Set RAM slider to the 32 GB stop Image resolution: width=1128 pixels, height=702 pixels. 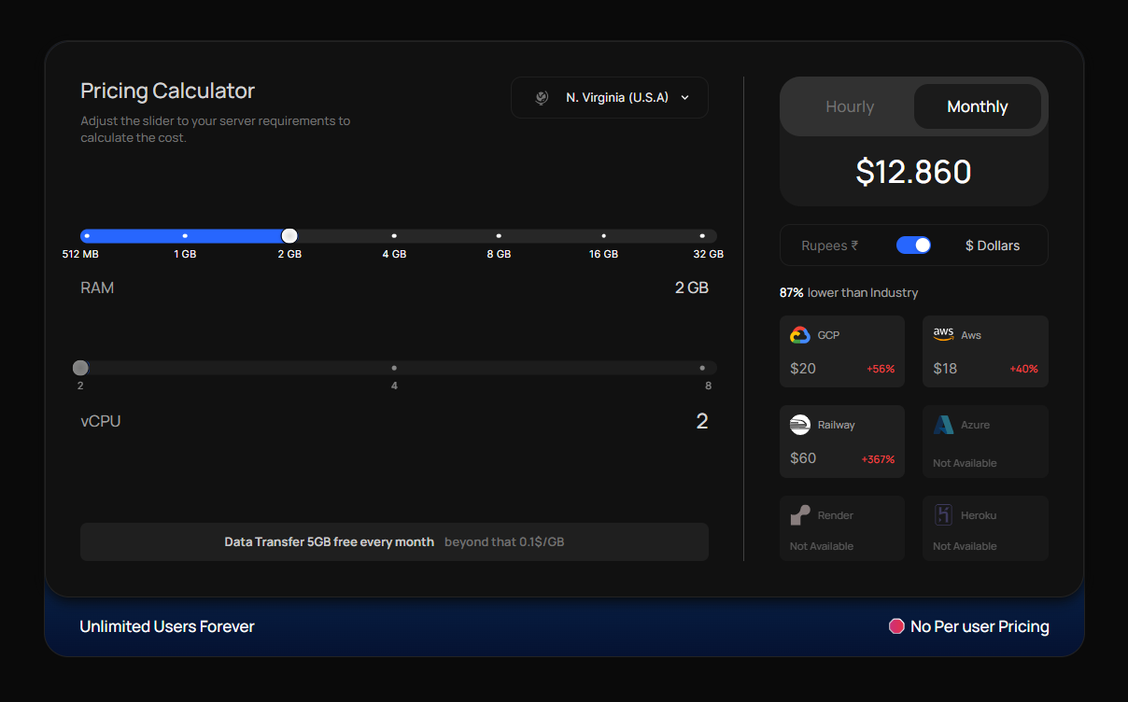pos(702,236)
